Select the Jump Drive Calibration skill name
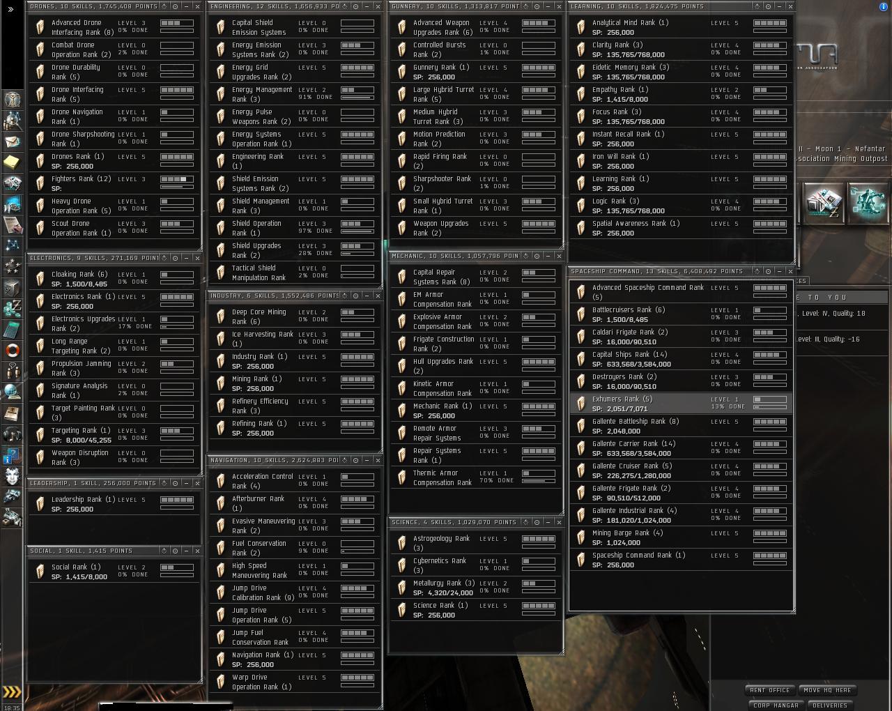Screen dimensions: 892x711 [x=262, y=592]
